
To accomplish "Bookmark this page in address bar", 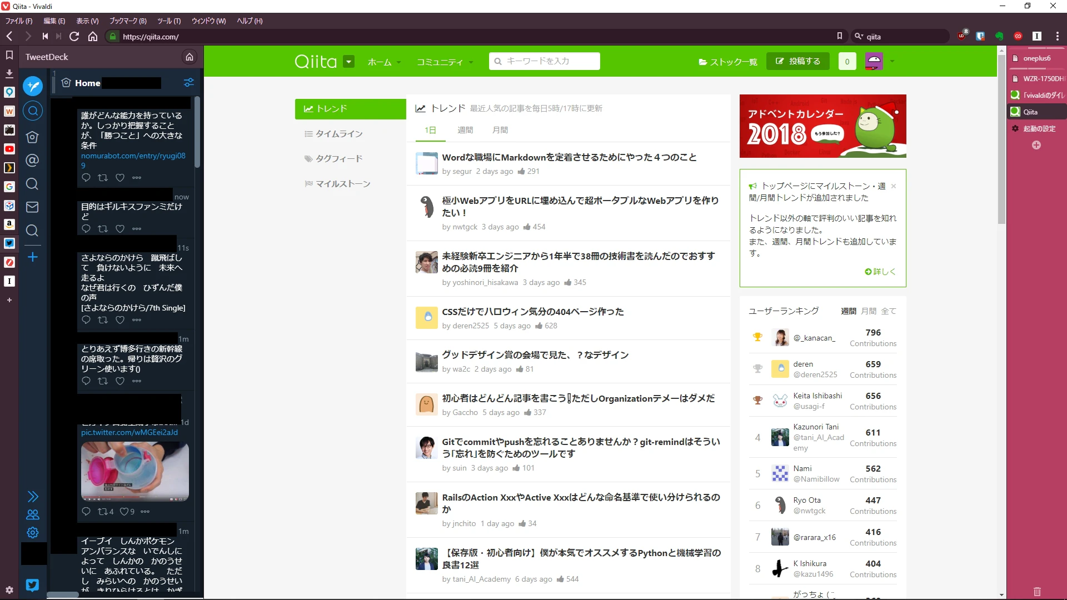I will pos(840,36).
